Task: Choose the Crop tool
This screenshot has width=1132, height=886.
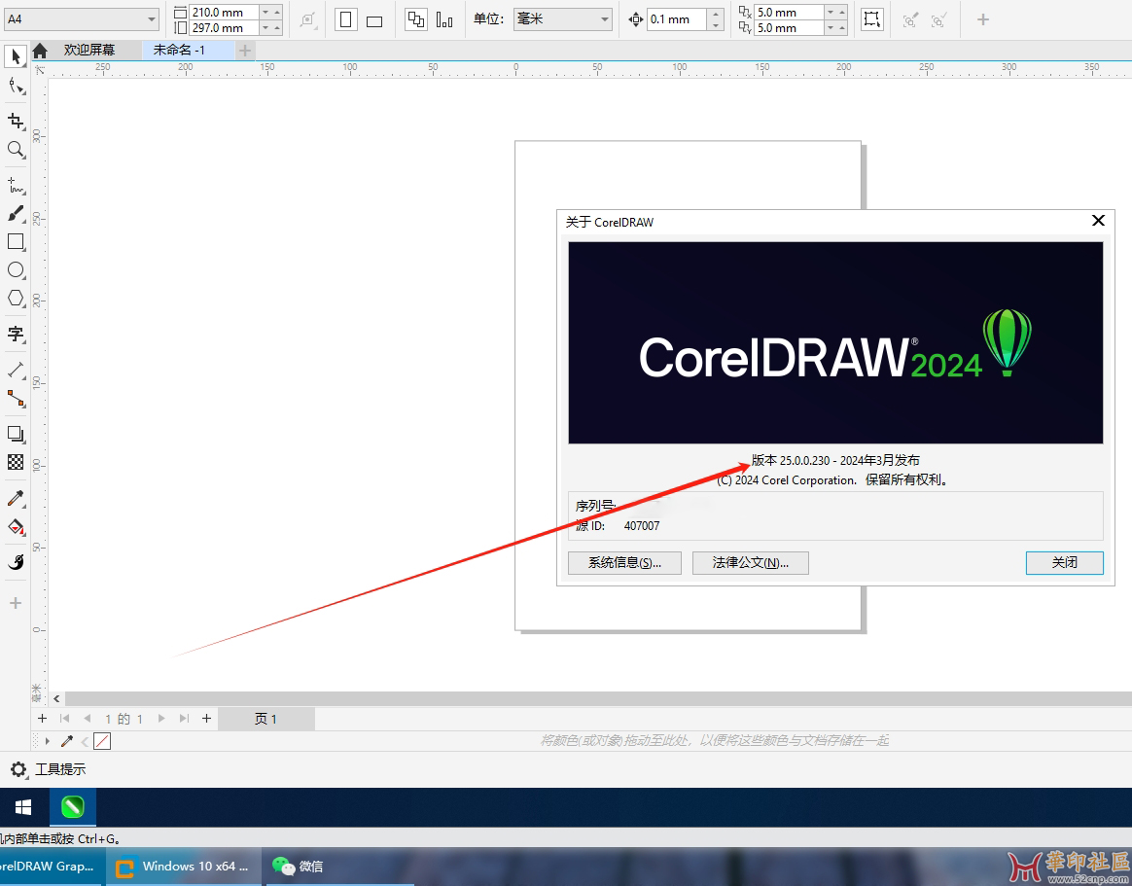Action: [x=16, y=121]
